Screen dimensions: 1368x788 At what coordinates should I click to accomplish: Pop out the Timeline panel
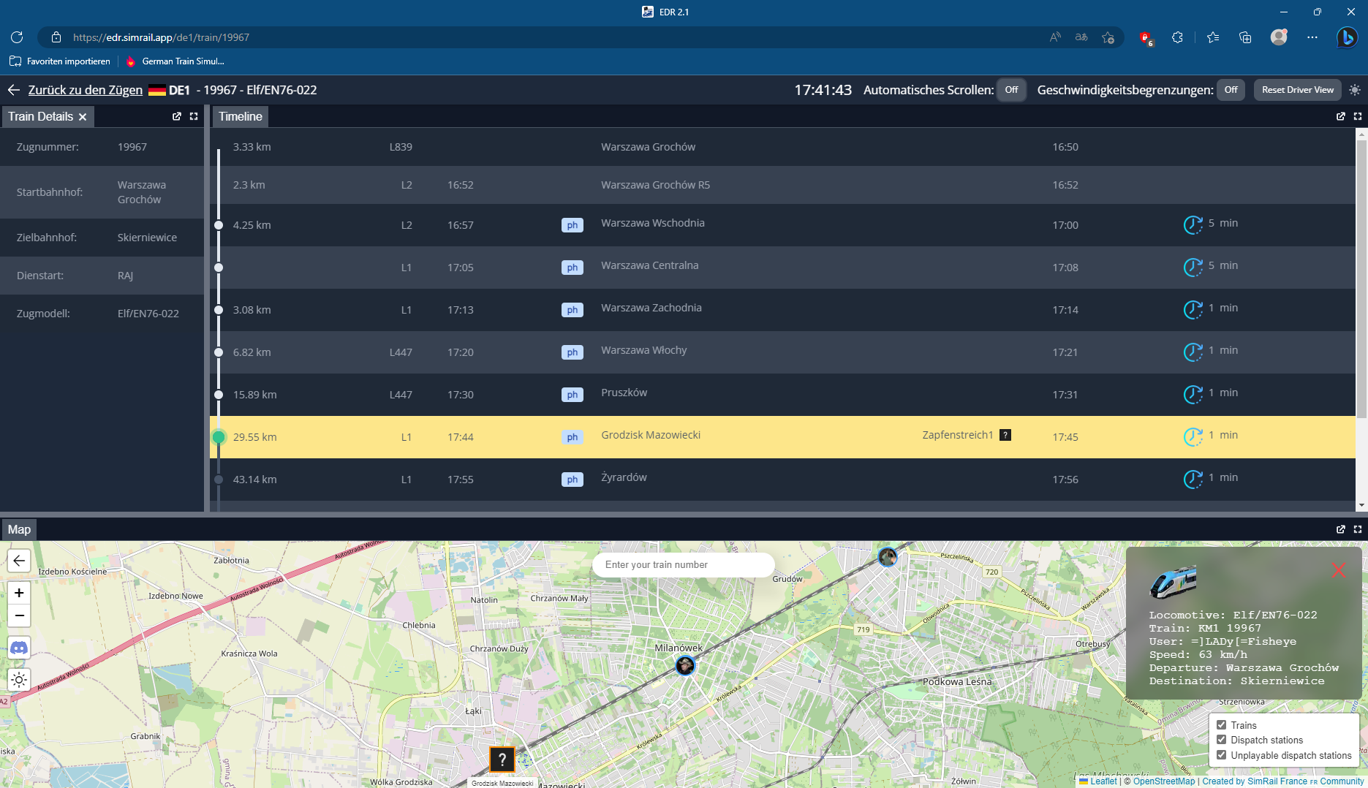pyautogui.click(x=1341, y=116)
